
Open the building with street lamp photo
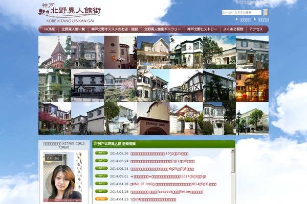252,118
